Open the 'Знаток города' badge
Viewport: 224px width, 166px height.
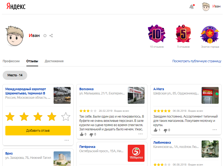[210, 34]
